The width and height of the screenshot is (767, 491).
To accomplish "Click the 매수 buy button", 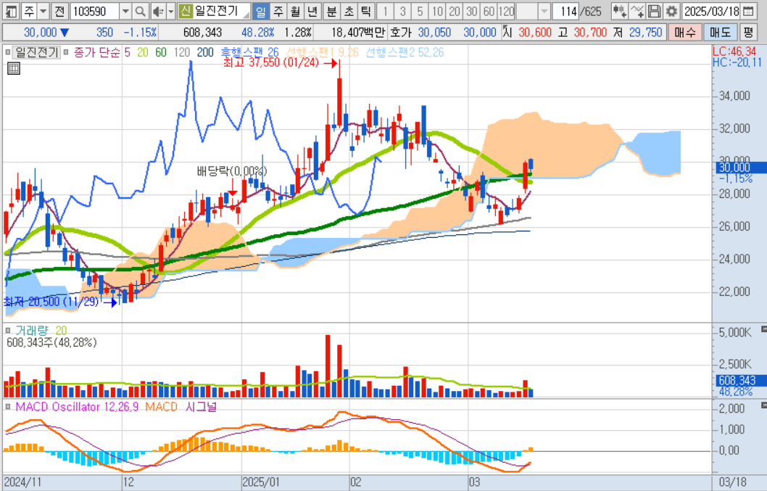I will (x=684, y=33).
